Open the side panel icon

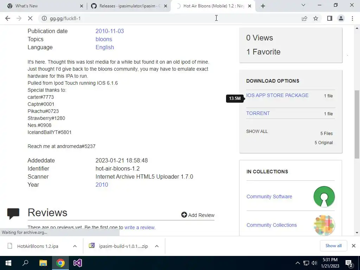tap(330, 18)
